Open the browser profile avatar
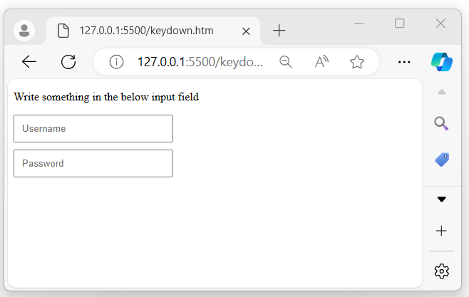This screenshot has width=469, height=297. (25, 31)
